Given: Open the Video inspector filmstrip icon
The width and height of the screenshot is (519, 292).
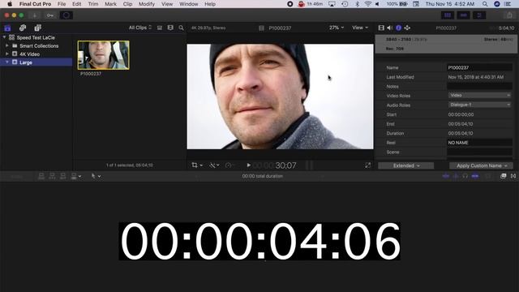Looking at the screenshot, I should pos(381,28).
